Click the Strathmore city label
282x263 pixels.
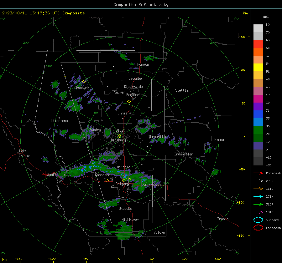(152, 185)
